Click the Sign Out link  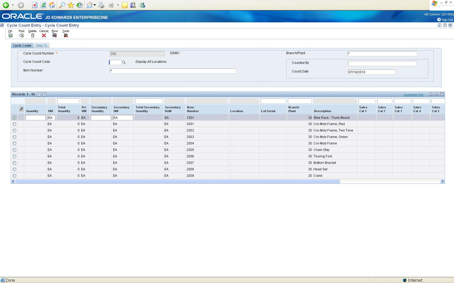tap(447, 20)
